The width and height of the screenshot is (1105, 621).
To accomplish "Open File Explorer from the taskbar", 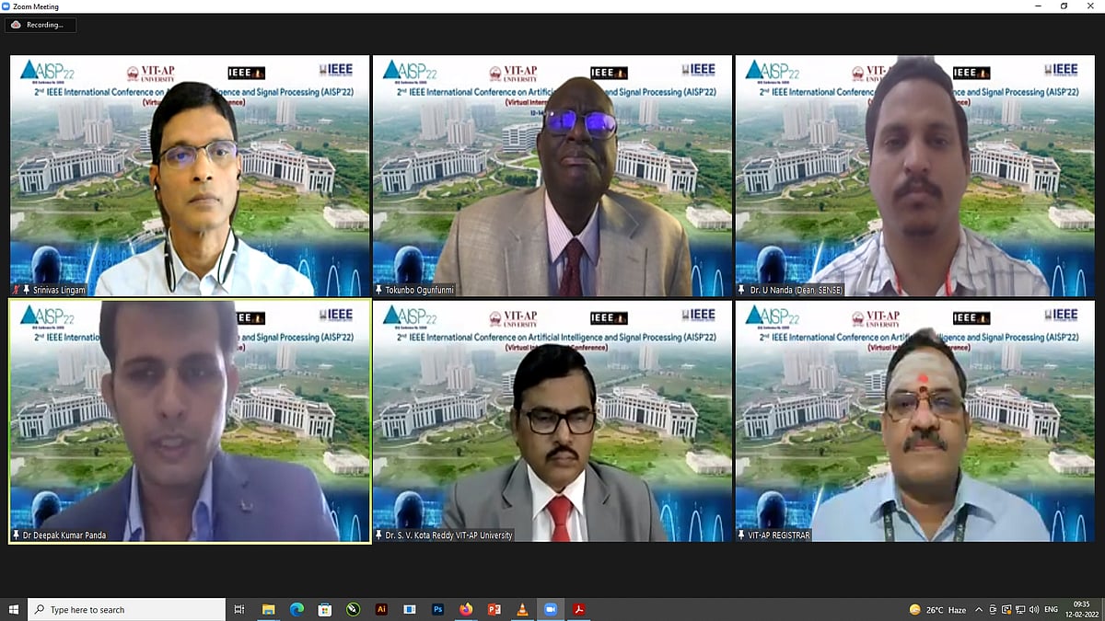I will point(268,610).
